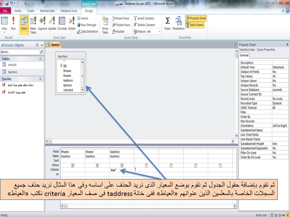Click the Record Locks property row
Image resolution: width=290 pixels, height=217 pixels.
(264, 99)
